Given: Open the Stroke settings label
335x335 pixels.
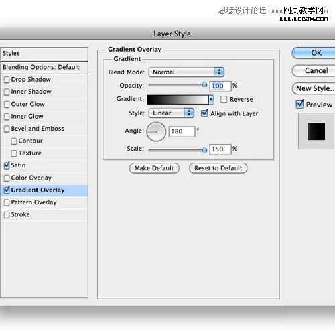Looking at the screenshot, I should (x=20, y=214).
